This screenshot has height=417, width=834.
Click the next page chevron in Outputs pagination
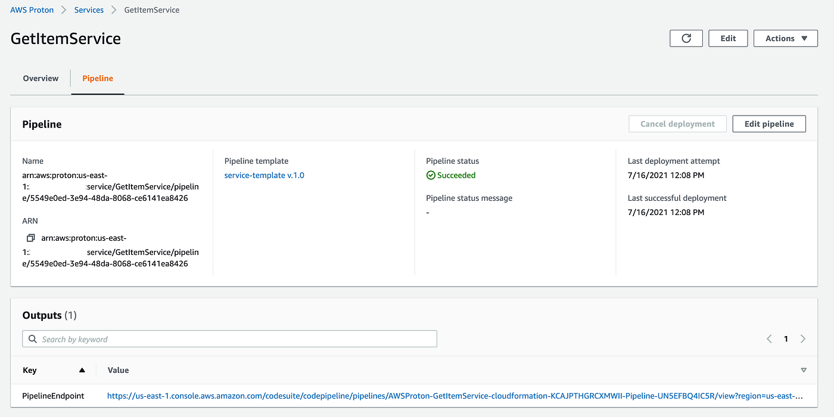tap(803, 338)
